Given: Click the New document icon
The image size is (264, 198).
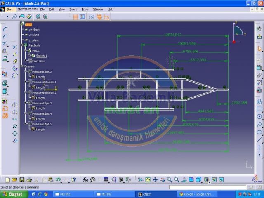Looking at the screenshot, I should tap(7, 180).
